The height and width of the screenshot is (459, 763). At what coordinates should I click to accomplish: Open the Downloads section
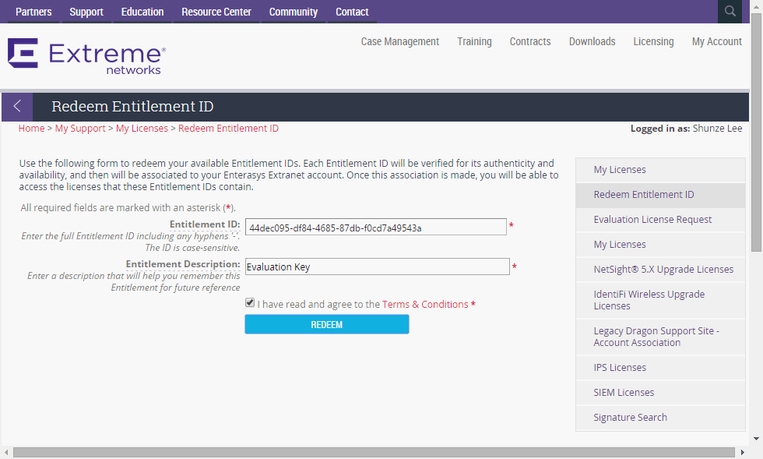[592, 42]
